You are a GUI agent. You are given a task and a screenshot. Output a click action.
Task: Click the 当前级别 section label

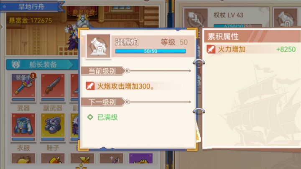(102, 71)
